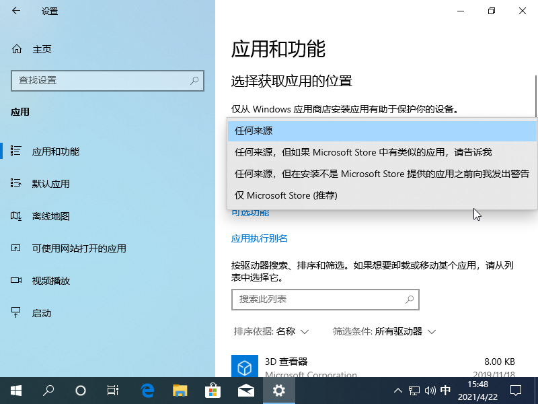Click the magnifier in 查找设置 box
The width and height of the screenshot is (538, 404).
point(194,80)
